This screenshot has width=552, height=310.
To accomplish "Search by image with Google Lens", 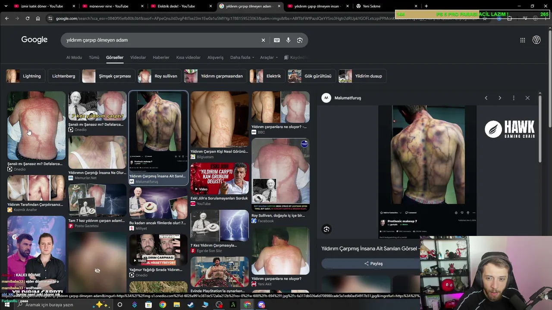I will tap(300, 40).
